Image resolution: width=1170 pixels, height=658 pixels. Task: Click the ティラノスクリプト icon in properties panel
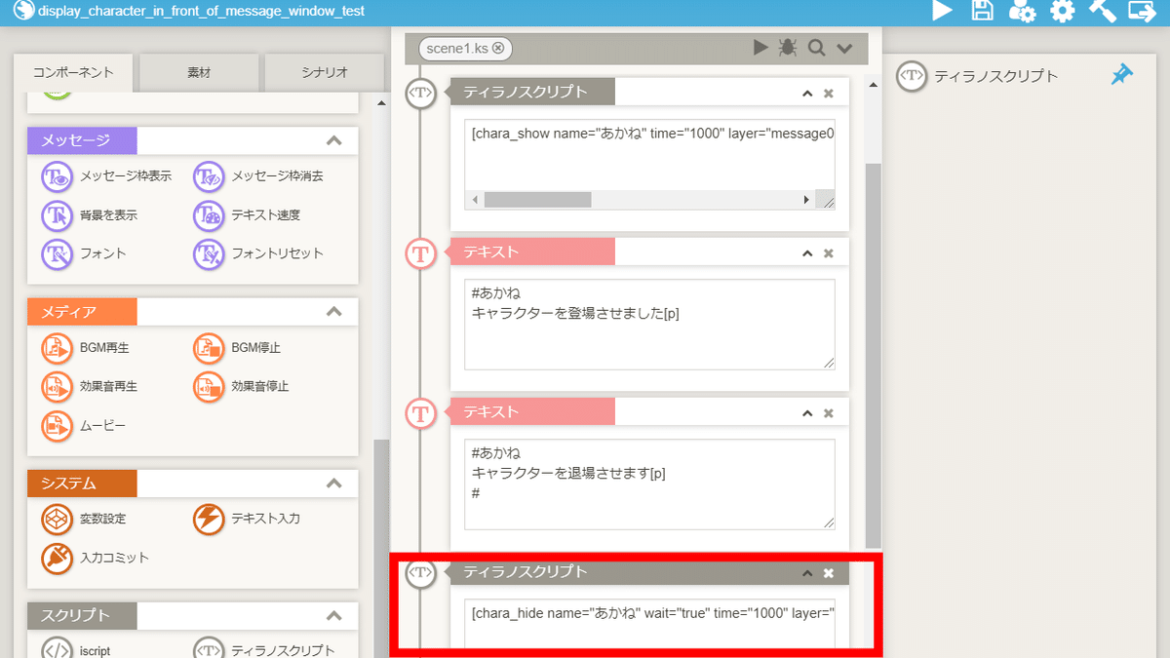(x=912, y=76)
